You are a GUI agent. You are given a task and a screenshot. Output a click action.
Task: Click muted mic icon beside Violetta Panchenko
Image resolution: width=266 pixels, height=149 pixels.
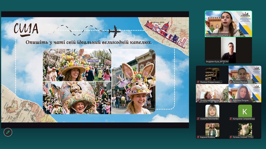[x=199, y=119]
